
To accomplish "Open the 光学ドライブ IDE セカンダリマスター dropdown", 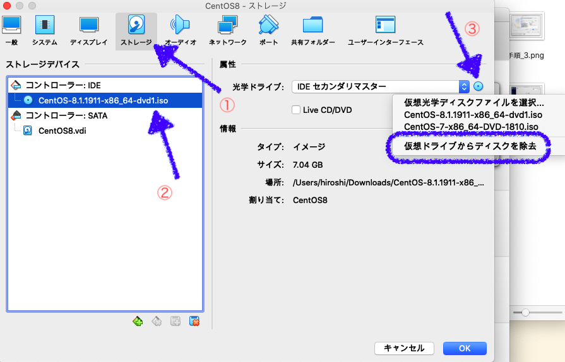I will (381, 86).
